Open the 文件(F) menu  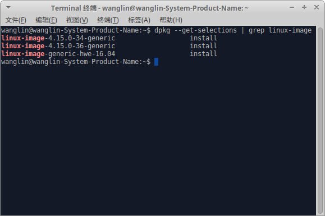click(16, 20)
